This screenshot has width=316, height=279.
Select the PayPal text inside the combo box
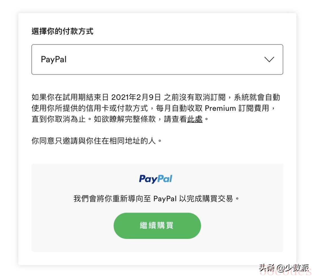54,60
